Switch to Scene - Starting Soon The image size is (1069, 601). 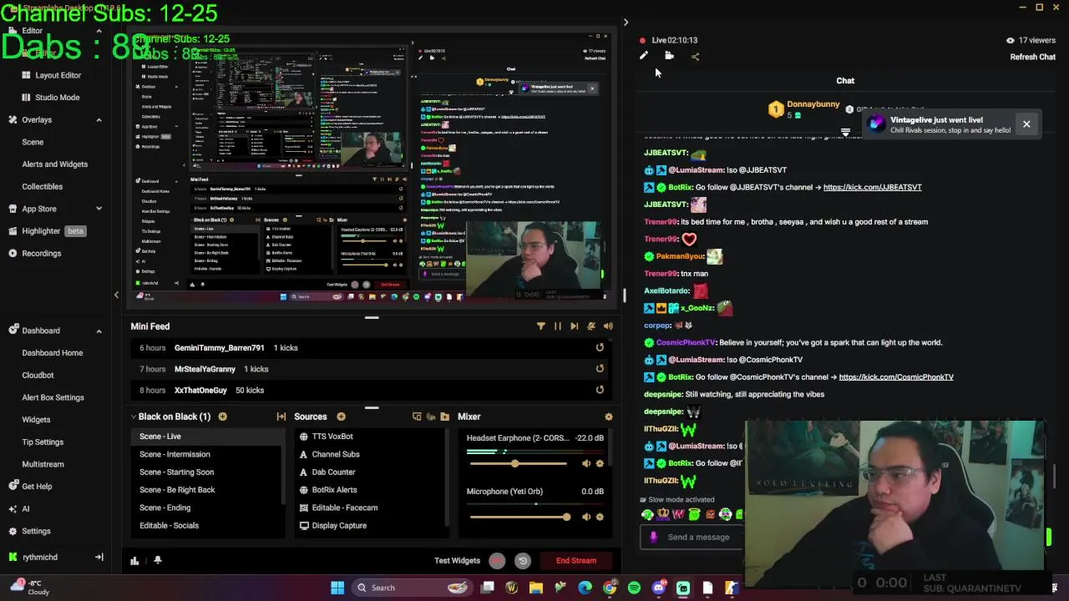coord(208,472)
